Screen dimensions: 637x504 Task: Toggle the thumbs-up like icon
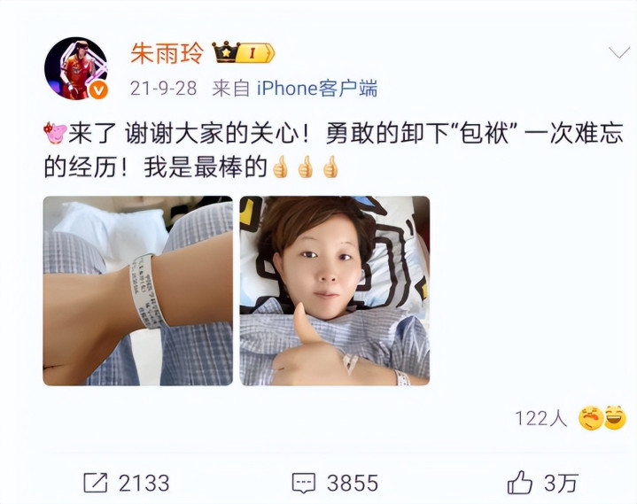[x=519, y=483]
